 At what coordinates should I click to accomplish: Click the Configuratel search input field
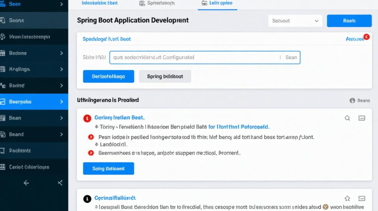pos(194,57)
